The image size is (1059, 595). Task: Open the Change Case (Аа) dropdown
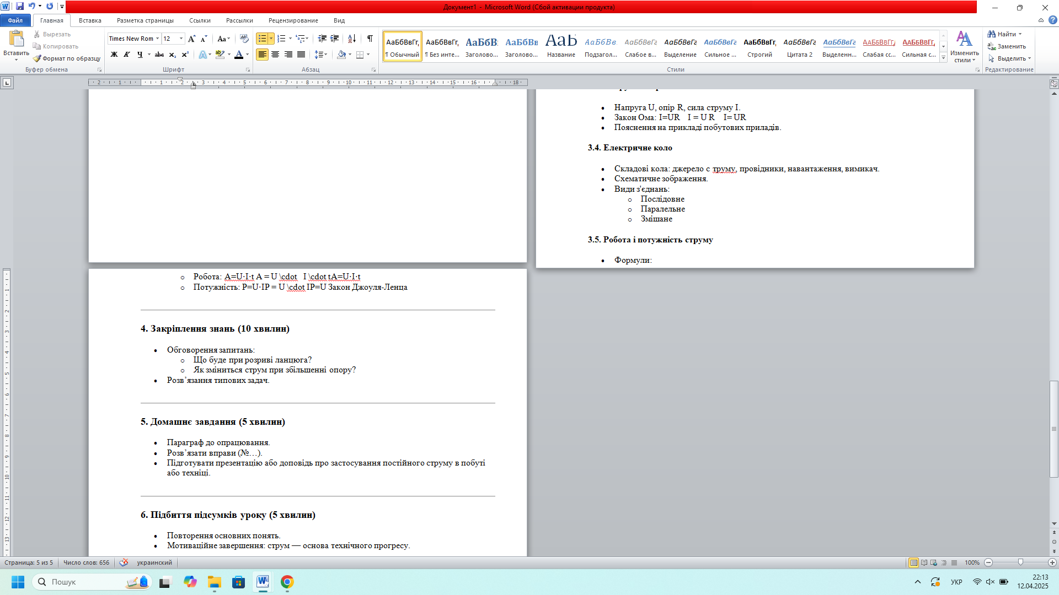click(223, 39)
